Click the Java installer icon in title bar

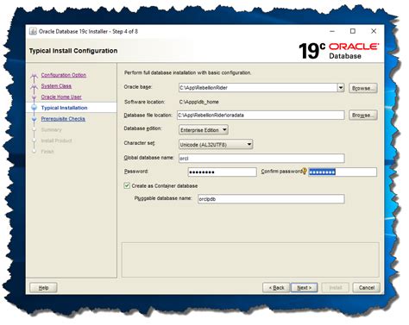[33, 31]
